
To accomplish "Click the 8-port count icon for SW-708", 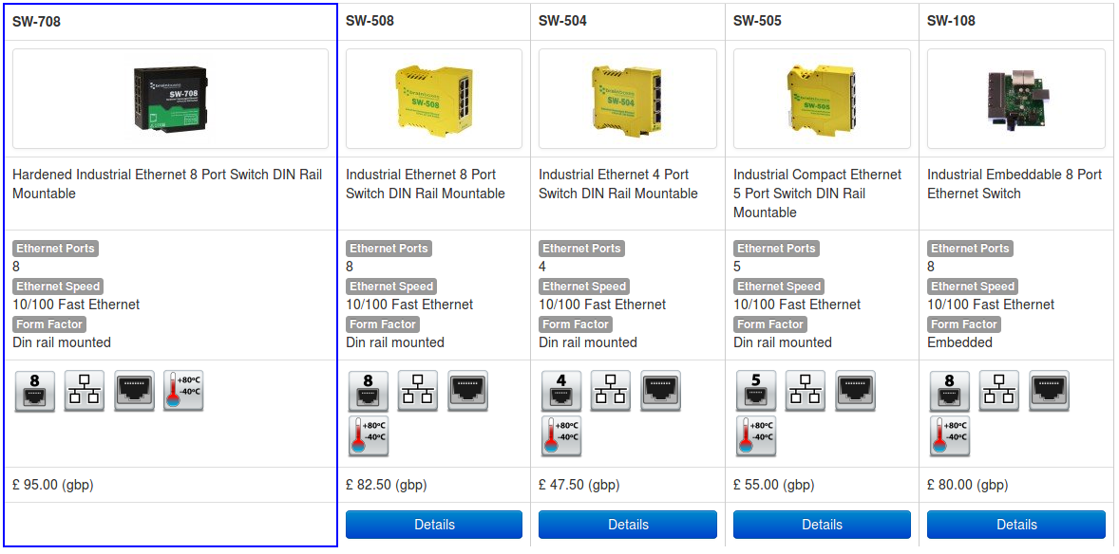I will click(x=35, y=391).
